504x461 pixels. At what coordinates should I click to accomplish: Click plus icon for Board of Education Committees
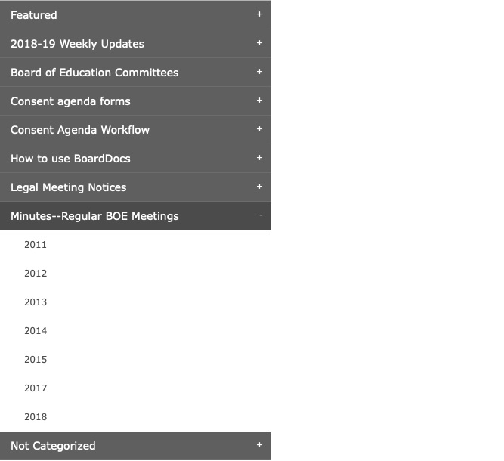[x=259, y=71]
